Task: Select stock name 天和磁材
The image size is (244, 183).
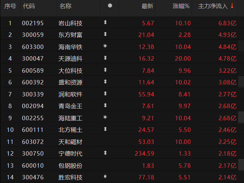Action: pos(70,142)
